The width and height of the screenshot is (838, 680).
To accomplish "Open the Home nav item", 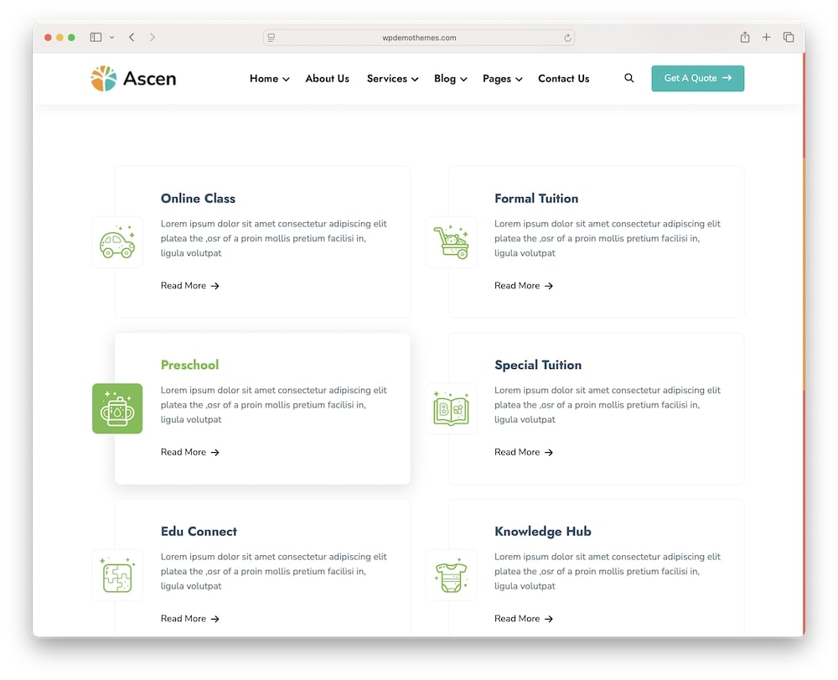I will point(264,79).
